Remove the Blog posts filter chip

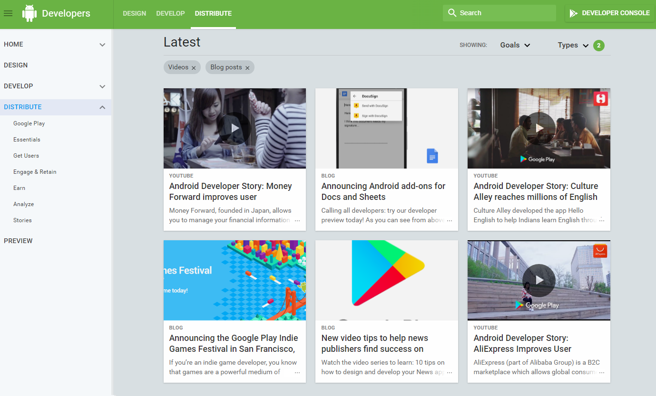point(247,67)
